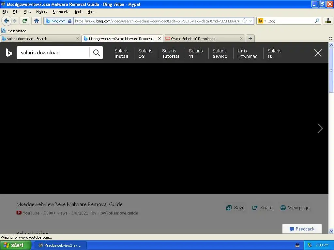This screenshot has width=334, height=250.
Task: Select the Solaris 10 suggestion
Action: (274, 54)
